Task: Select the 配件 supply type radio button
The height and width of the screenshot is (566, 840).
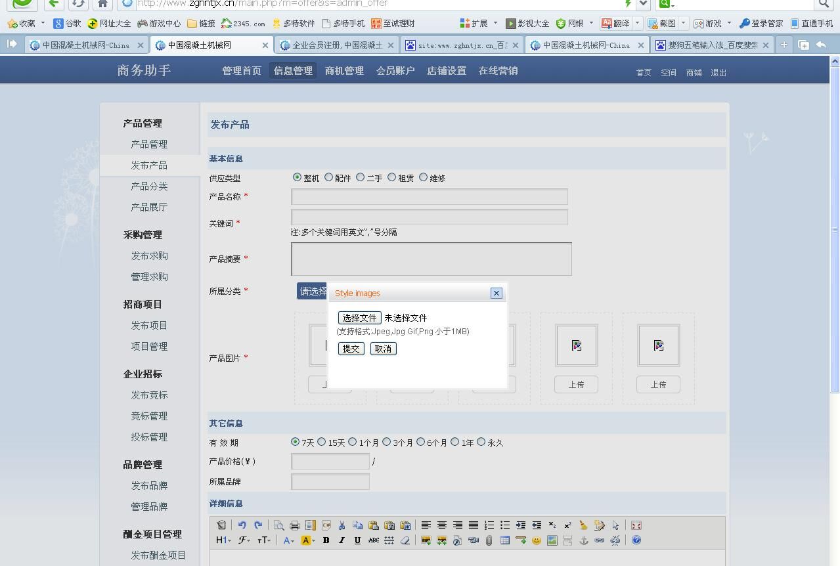Action: (x=328, y=177)
